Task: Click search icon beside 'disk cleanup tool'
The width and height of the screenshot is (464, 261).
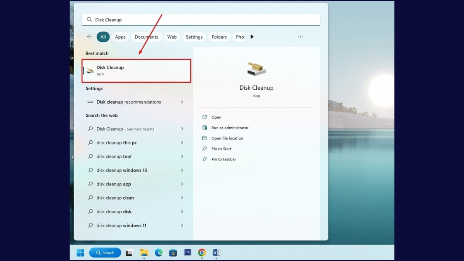Action: tap(90, 156)
